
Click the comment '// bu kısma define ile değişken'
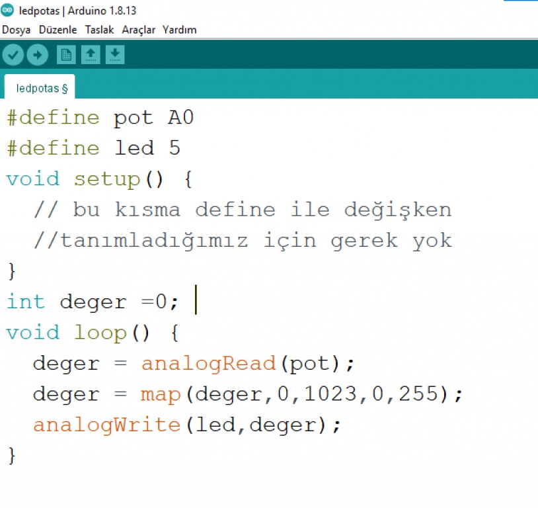point(243,210)
